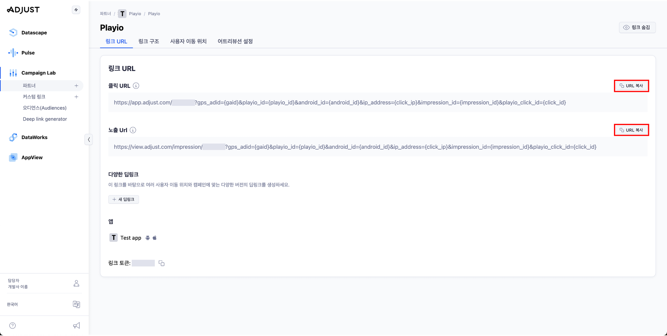Click the Test app name
667x336 pixels.
point(131,238)
